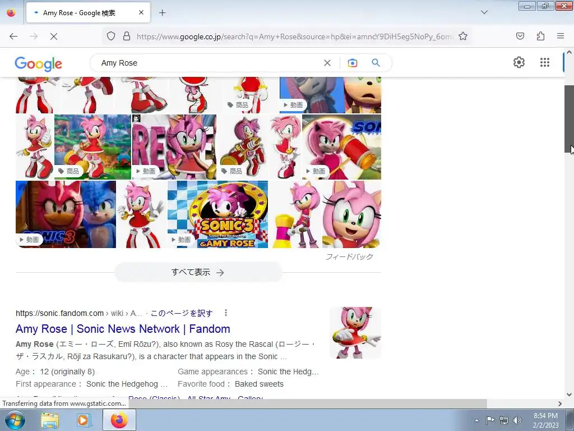Viewport: 574px width, 431px height.
Task: Stop loading the page
Action: (x=53, y=36)
